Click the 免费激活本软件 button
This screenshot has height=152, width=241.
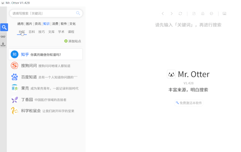click(189, 103)
